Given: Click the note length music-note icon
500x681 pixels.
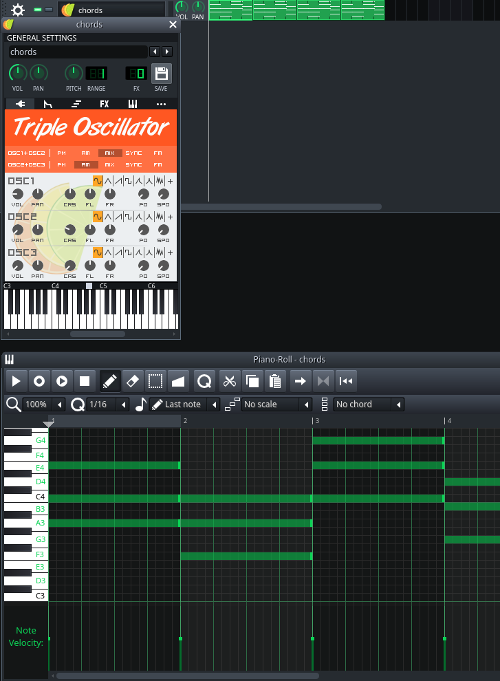Looking at the screenshot, I should click(141, 404).
